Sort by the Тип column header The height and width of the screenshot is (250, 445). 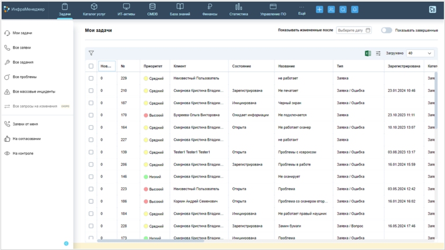340,66
